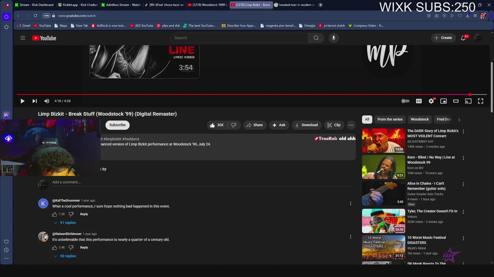Open the Omegle bookmark
Image resolution: width=494 pixels, height=277 pixels.
click(x=307, y=26)
